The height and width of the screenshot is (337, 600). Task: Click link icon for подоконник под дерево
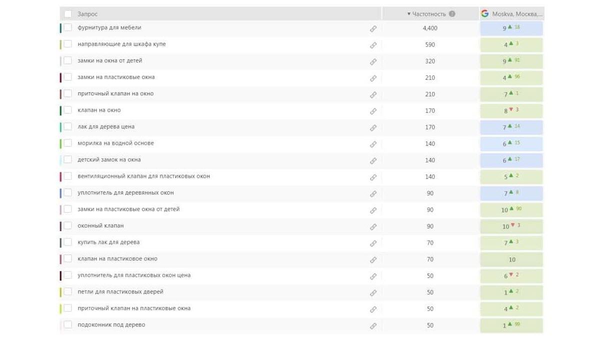[373, 326]
